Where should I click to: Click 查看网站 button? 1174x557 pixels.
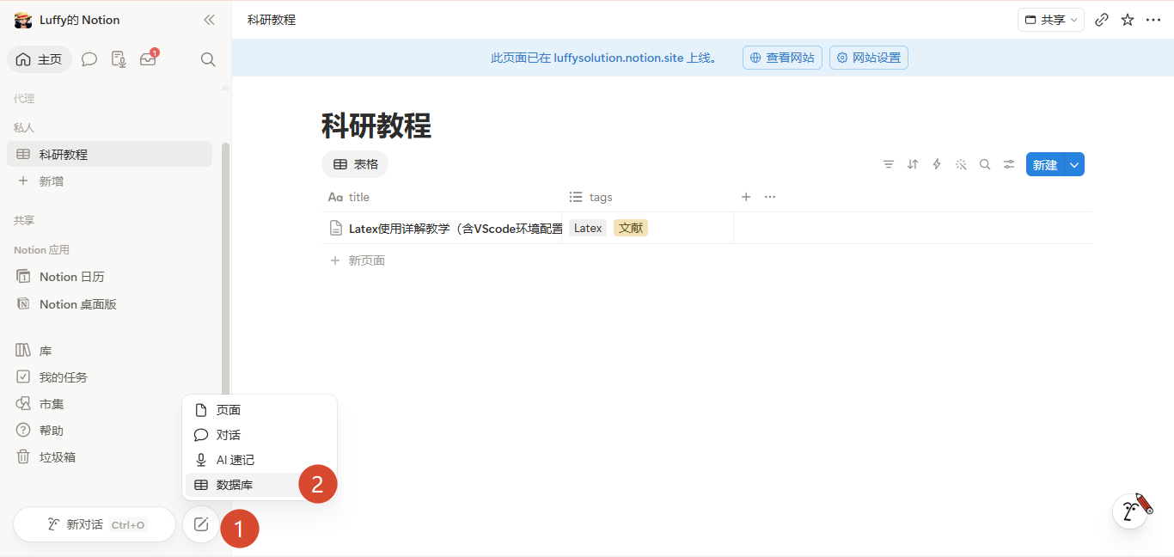(x=782, y=58)
